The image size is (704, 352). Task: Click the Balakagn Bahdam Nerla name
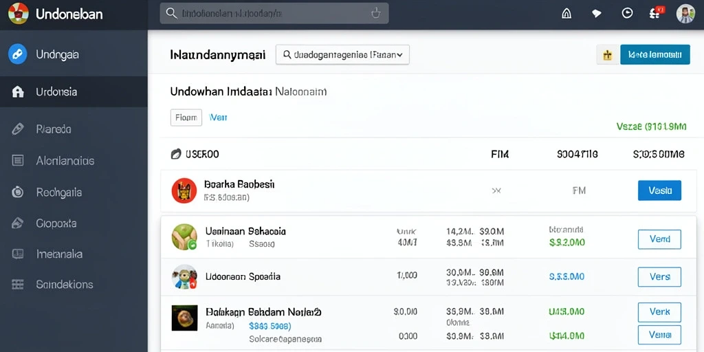coord(263,311)
